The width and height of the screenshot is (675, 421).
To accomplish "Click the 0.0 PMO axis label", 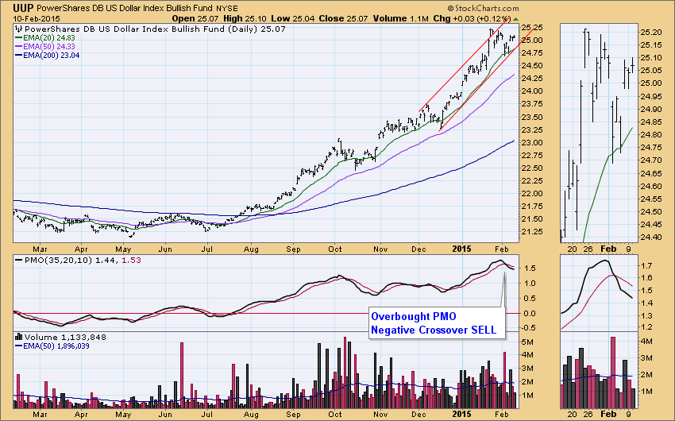I will click(x=530, y=314).
